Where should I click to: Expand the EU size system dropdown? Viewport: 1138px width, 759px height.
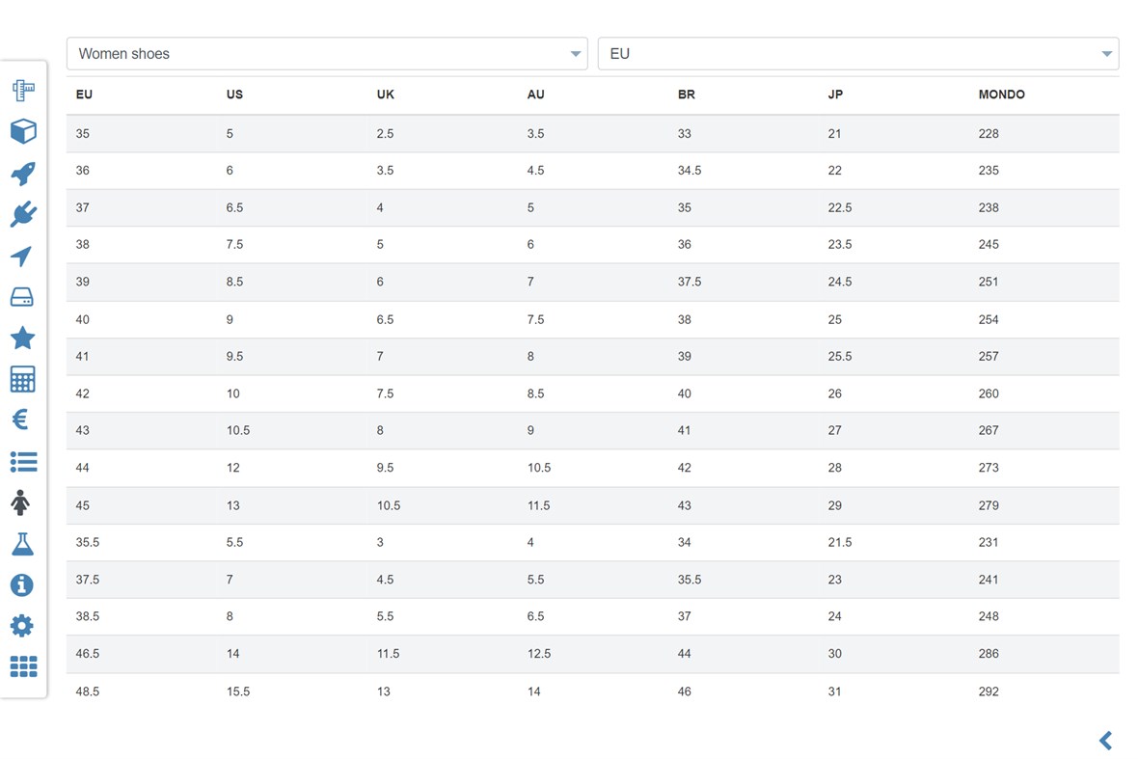pyautogui.click(x=857, y=54)
